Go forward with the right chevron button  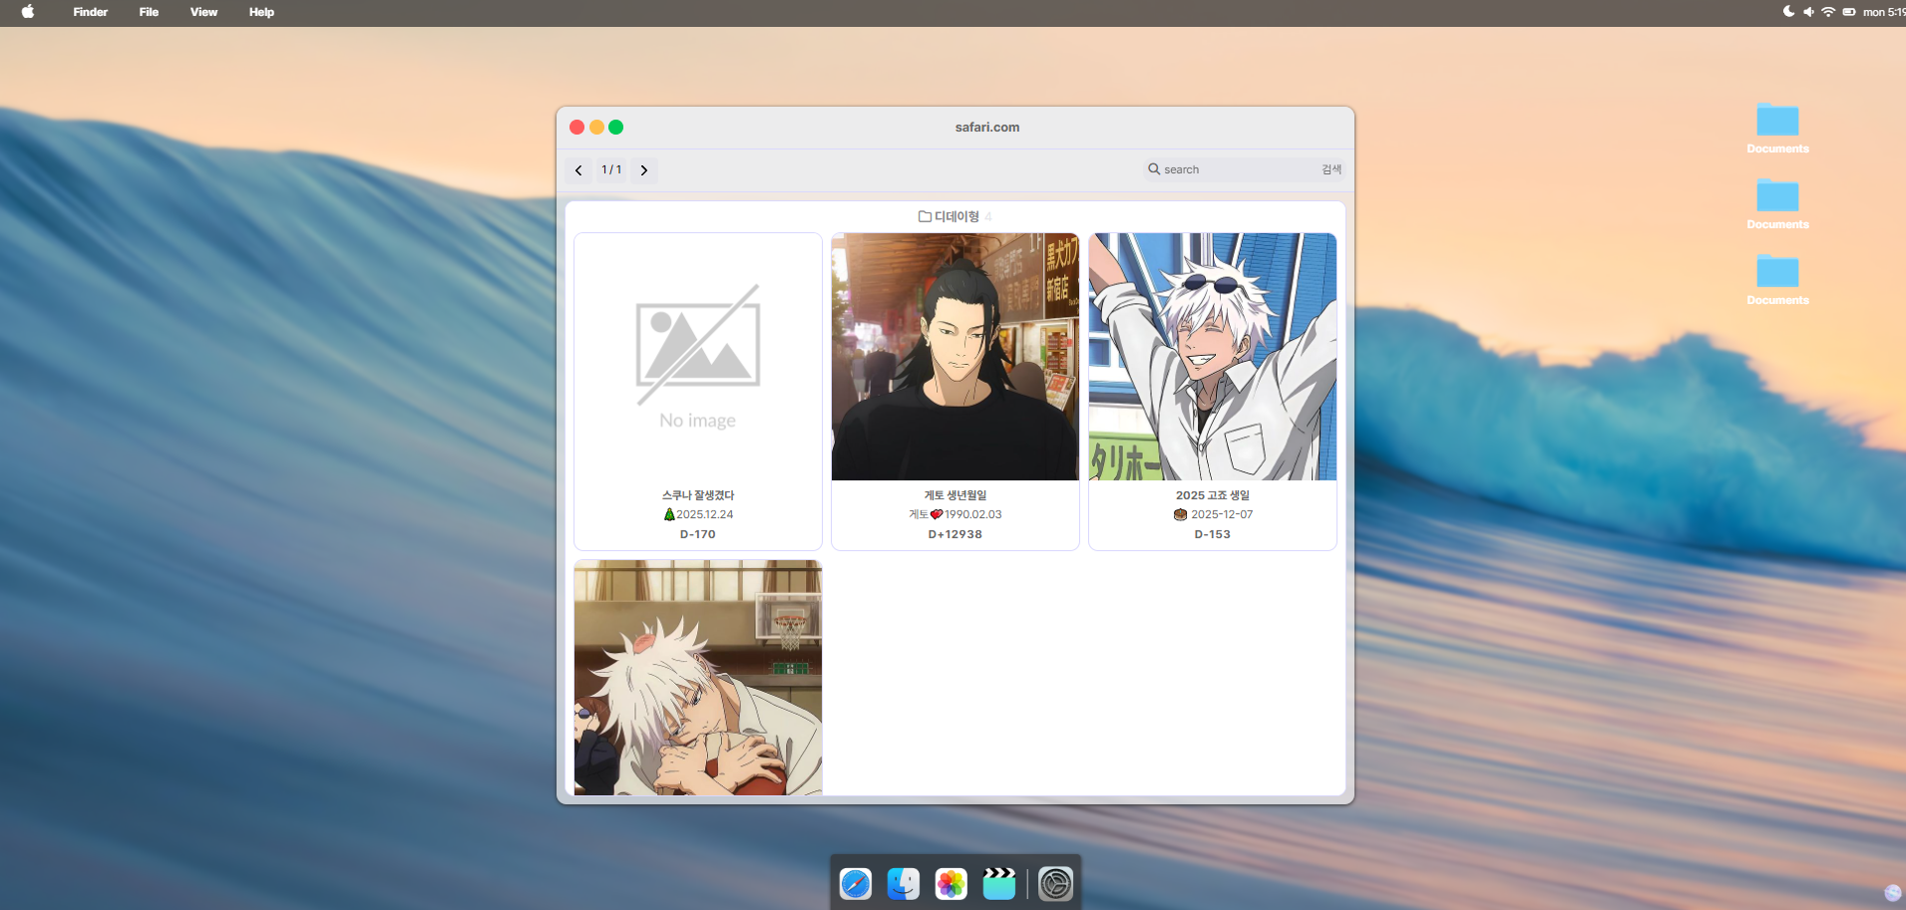(x=644, y=170)
